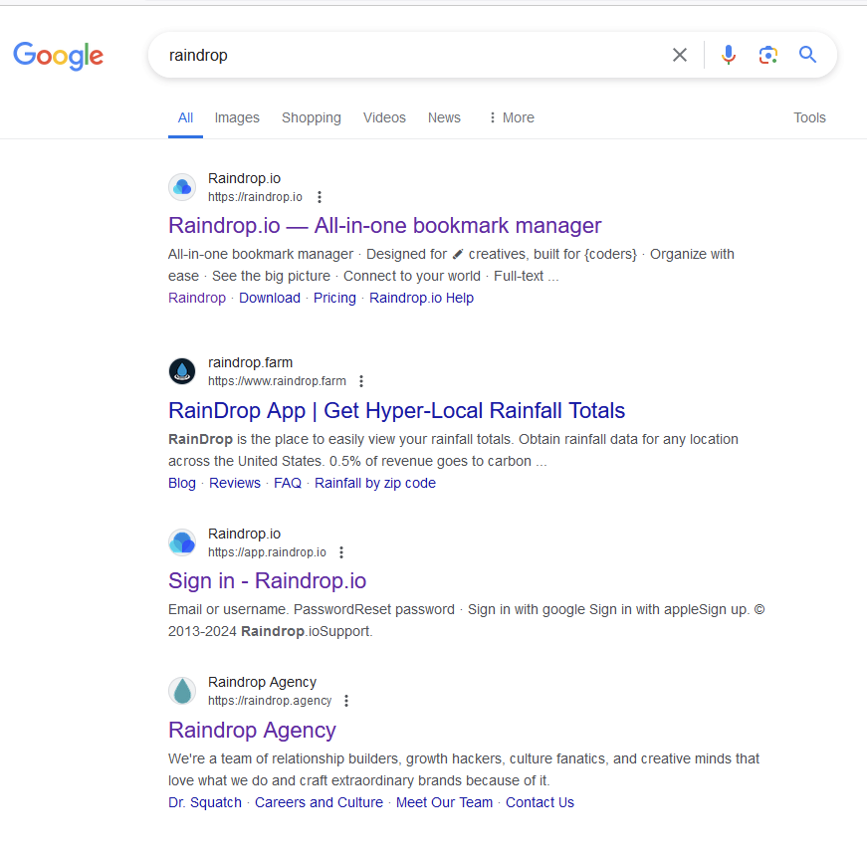Click the blue magnifying glass search icon
Image resolution: width=867 pixels, height=862 pixels.
(x=807, y=55)
